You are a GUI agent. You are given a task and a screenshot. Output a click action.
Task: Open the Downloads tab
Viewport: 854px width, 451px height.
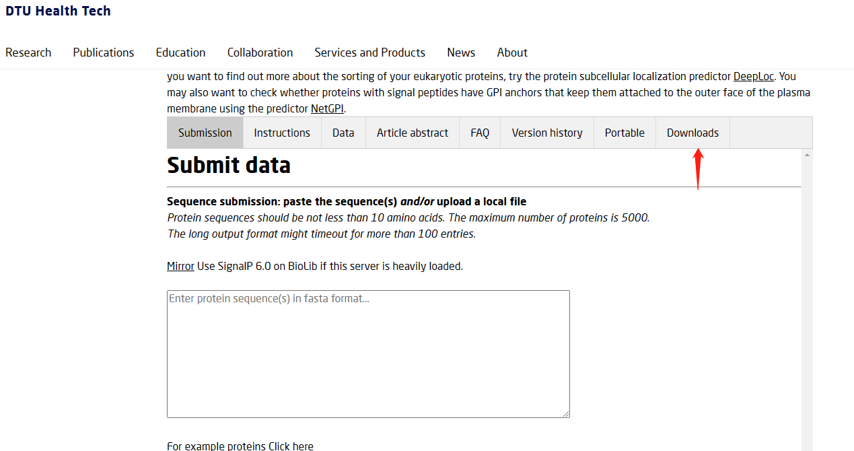tap(692, 133)
